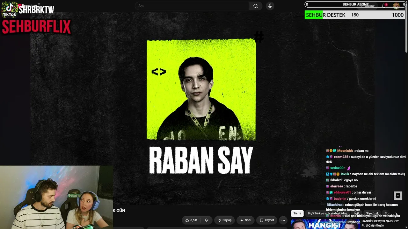Start voice search with the microphone
This screenshot has width=408, height=229.
coord(270,6)
